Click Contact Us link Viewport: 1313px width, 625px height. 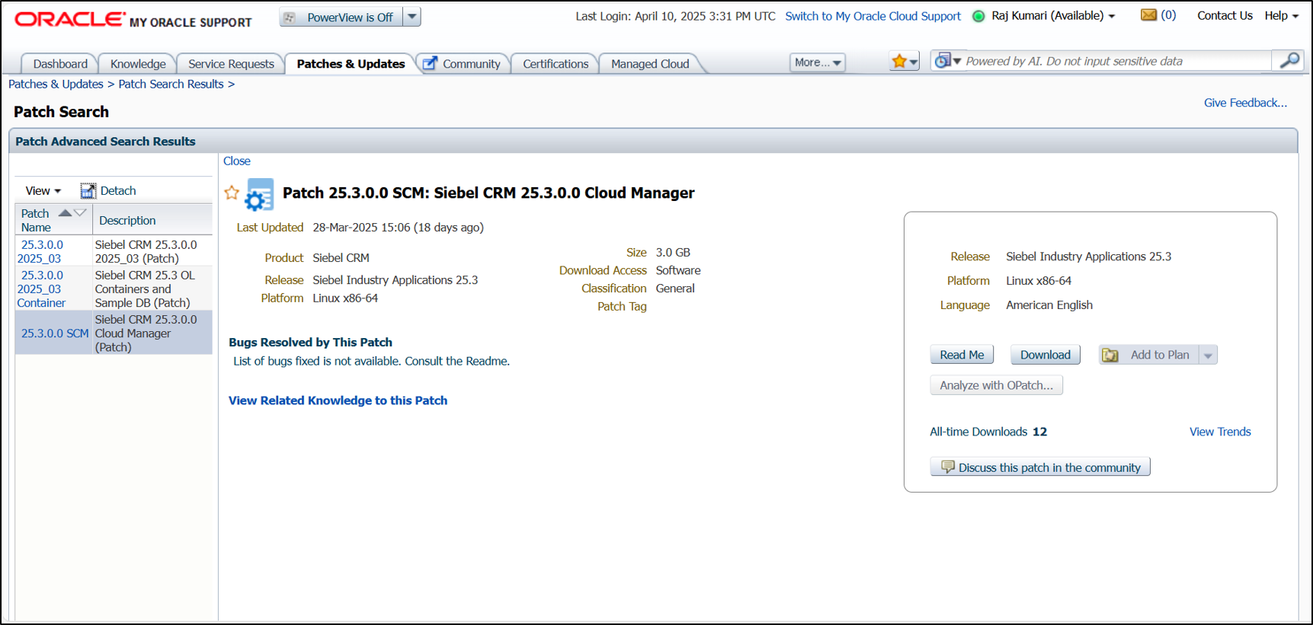tap(1225, 15)
